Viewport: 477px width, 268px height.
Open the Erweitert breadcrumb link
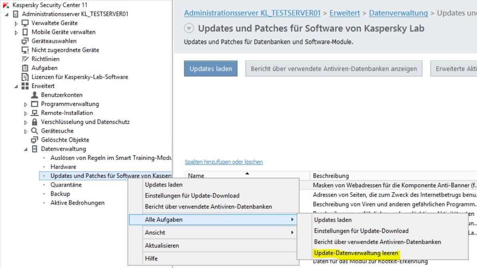345,13
